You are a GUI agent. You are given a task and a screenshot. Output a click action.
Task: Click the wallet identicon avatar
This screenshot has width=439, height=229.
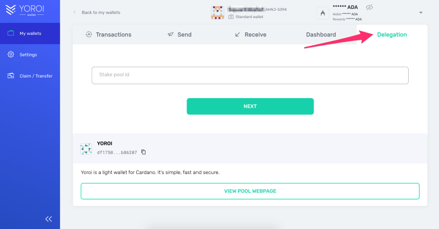[218, 12]
